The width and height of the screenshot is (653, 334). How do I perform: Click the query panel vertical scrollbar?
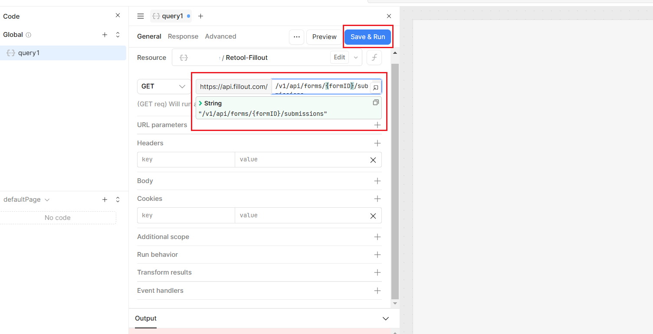pyautogui.click(x=395, y=181)
